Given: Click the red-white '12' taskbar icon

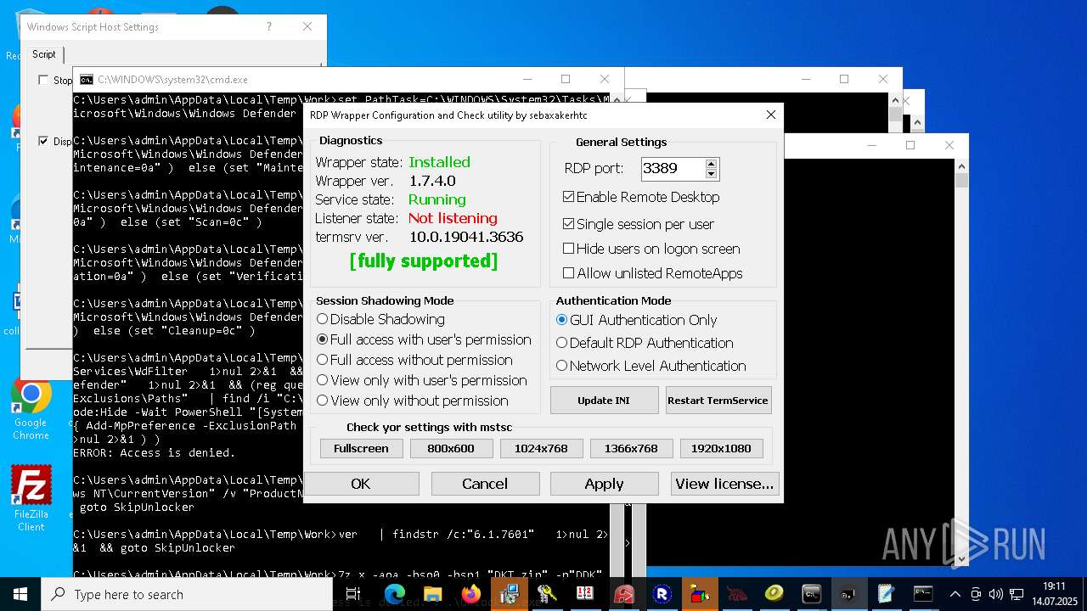Looking at the screenshot, I should click(x=585, y=594).
